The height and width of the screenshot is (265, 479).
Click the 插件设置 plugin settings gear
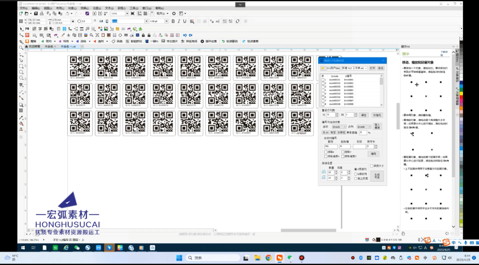203,41
